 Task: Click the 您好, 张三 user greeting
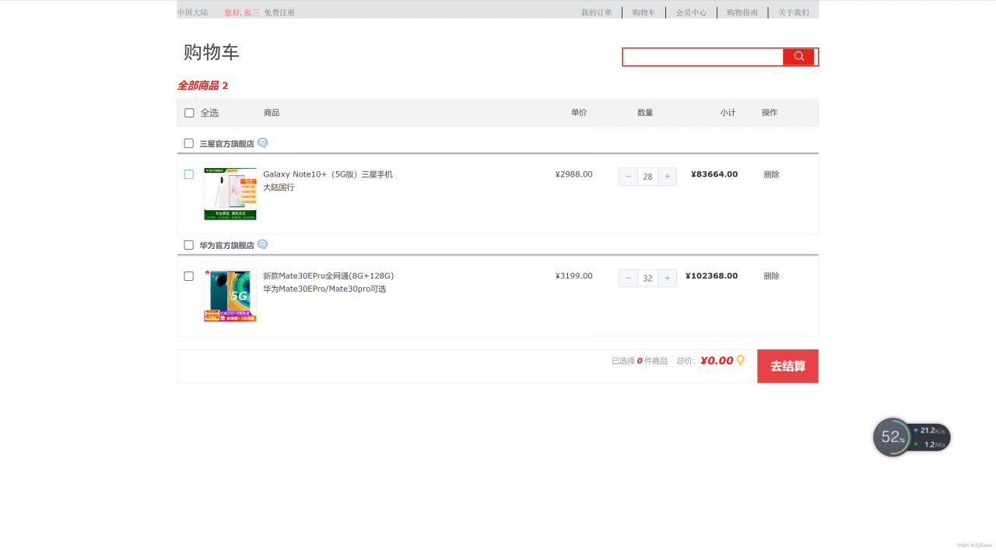pyautogui.click(x=242, y=12)
